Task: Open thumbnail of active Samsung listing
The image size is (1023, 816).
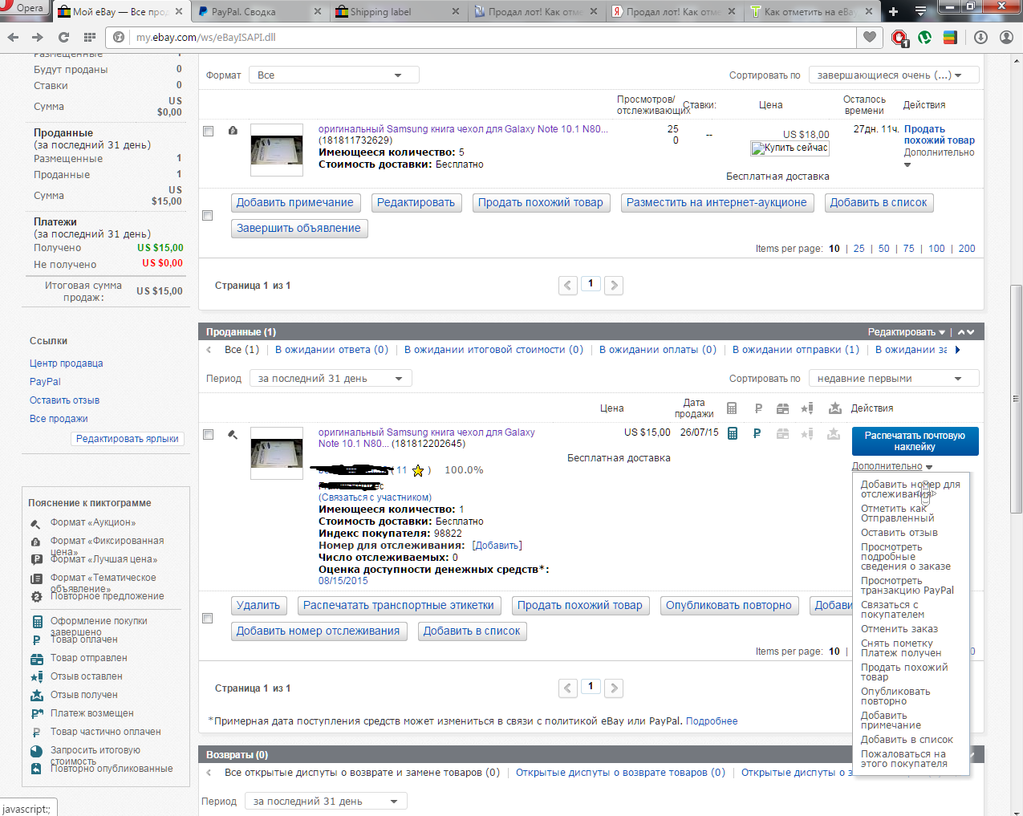Action: click(x=277, y=149)
